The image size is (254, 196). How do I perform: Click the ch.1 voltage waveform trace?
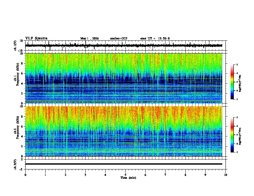coord(124,45)
